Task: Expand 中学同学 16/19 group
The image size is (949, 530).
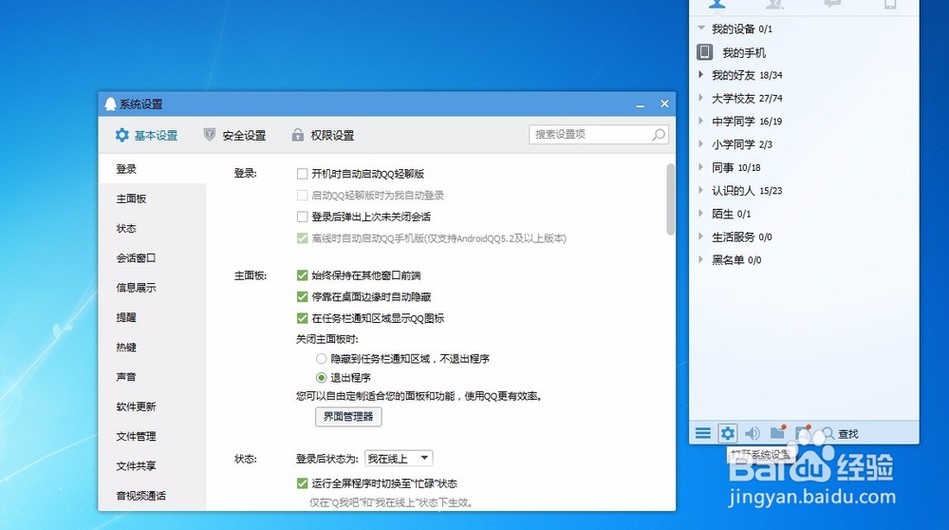Action: (x=701, y=121)
